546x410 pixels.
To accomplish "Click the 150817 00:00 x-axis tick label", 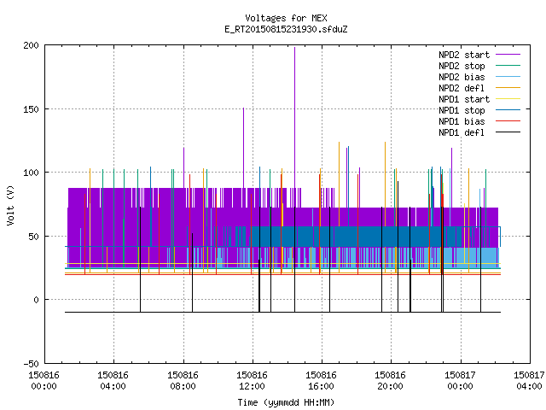I will (x=460, y=381).
